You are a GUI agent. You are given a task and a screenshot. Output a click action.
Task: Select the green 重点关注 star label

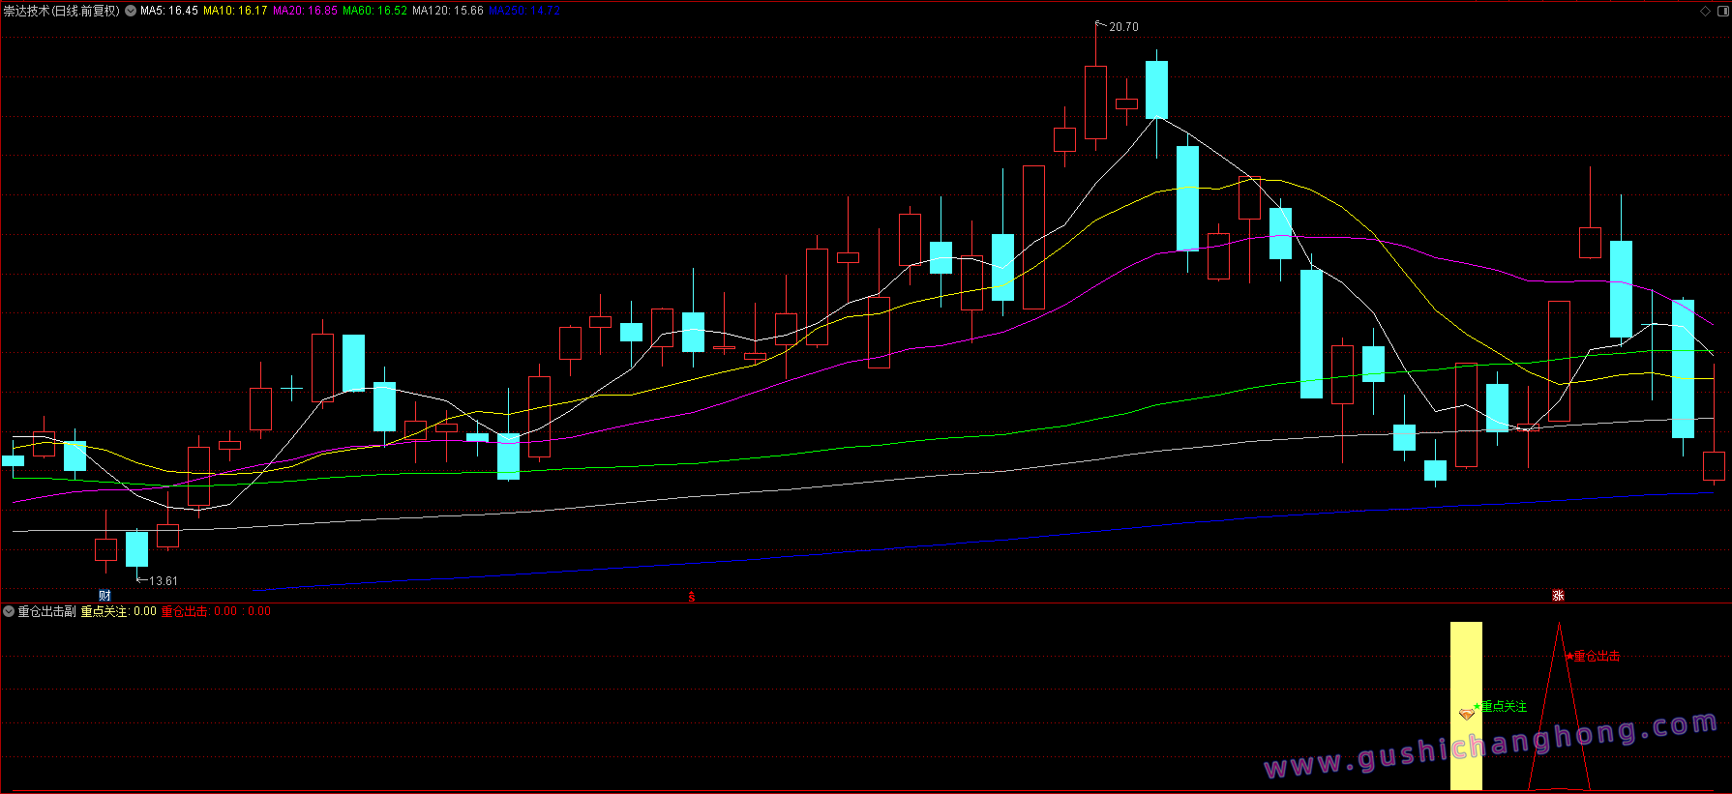pyautogui.click(x=1500, y=706)
